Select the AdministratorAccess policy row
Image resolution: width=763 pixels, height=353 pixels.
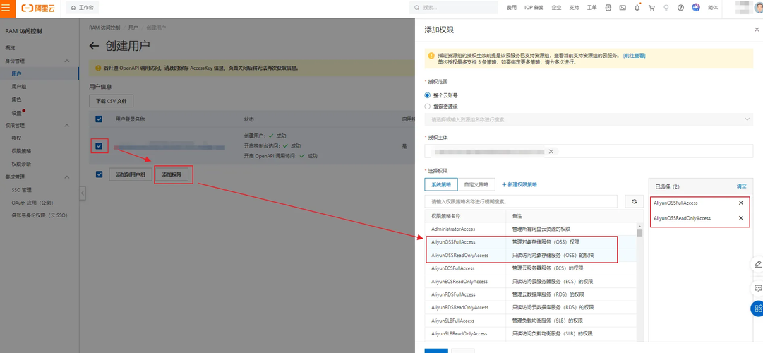coord(531,228)
